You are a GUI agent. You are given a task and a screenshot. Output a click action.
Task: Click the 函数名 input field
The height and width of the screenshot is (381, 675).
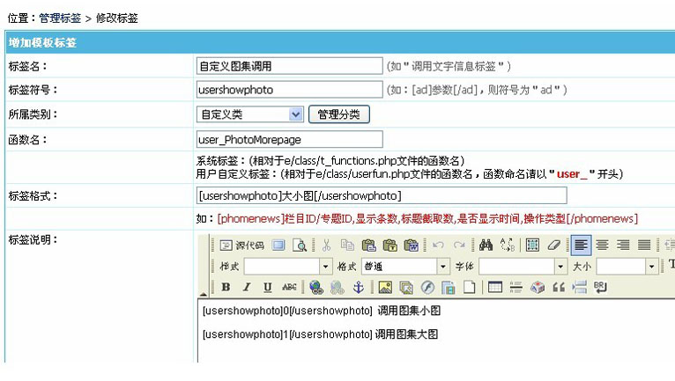289,139
